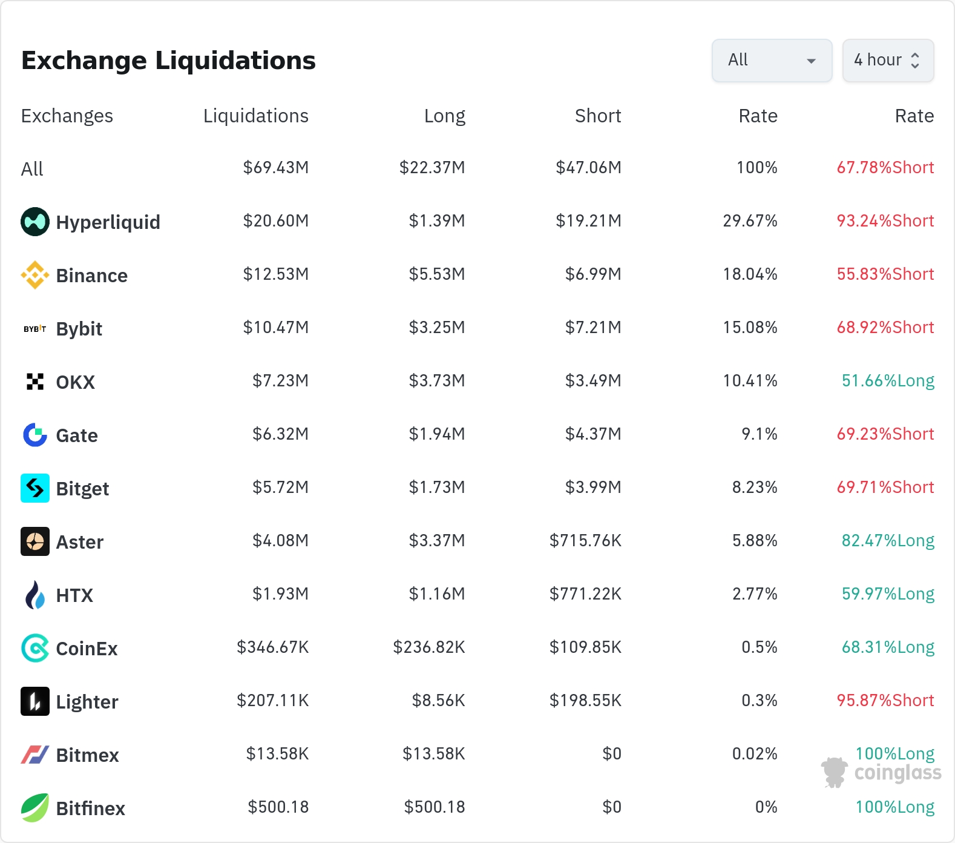Click the HTX flame logo icon
The width and height of the screenshot is (955, 843).
click(35, 595)
